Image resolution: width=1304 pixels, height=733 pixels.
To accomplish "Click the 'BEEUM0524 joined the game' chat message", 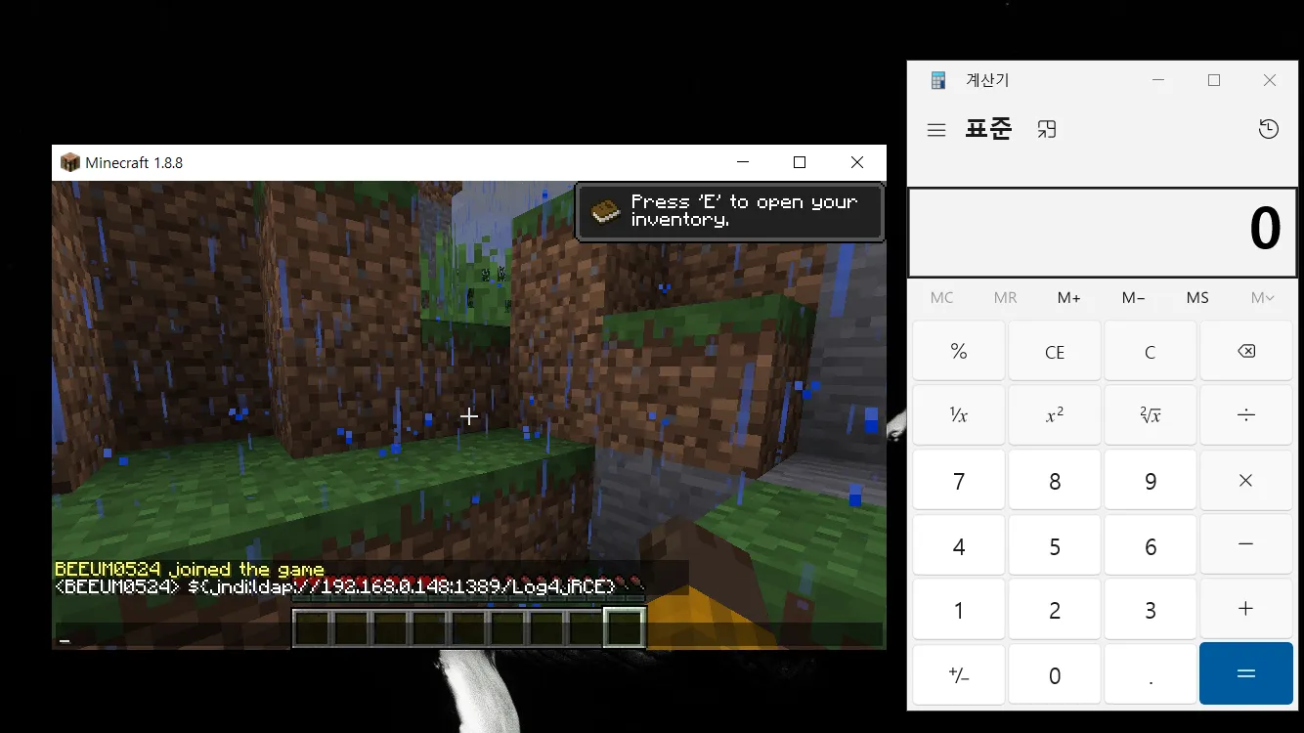I will [x=190, y=569].
